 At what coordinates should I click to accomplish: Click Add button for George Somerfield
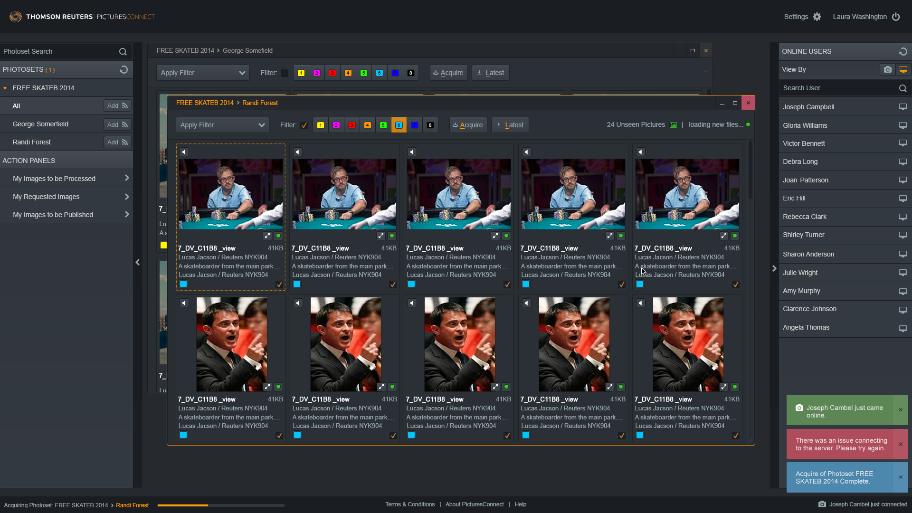click(117, 124)
